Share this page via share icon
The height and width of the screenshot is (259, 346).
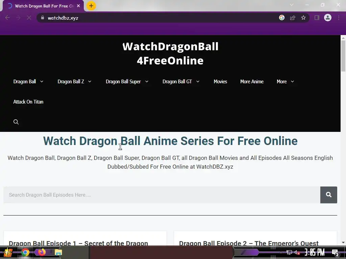point(293,18)
